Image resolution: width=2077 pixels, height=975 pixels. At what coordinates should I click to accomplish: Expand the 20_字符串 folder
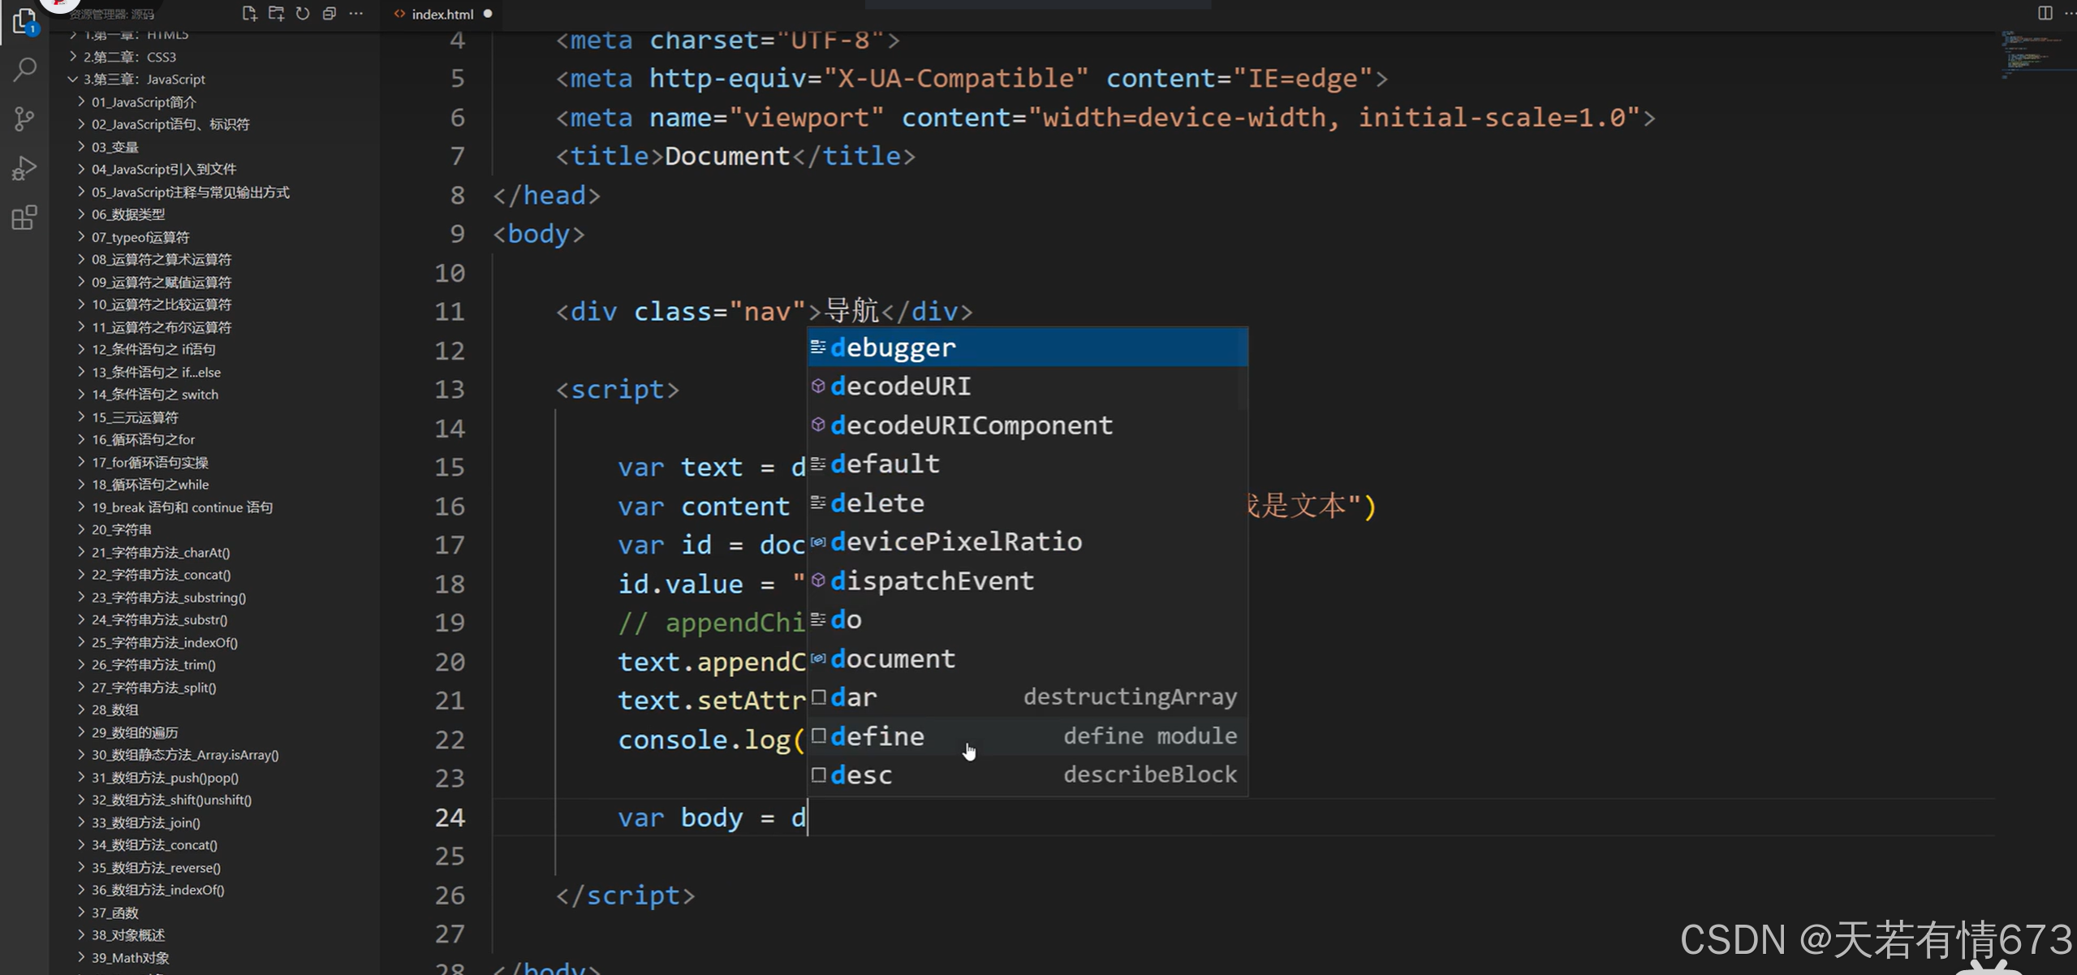point(121,529)
